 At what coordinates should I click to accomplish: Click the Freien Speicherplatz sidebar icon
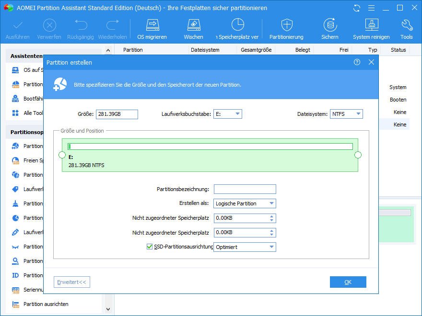pyautogui.click(x=16, y=161)
